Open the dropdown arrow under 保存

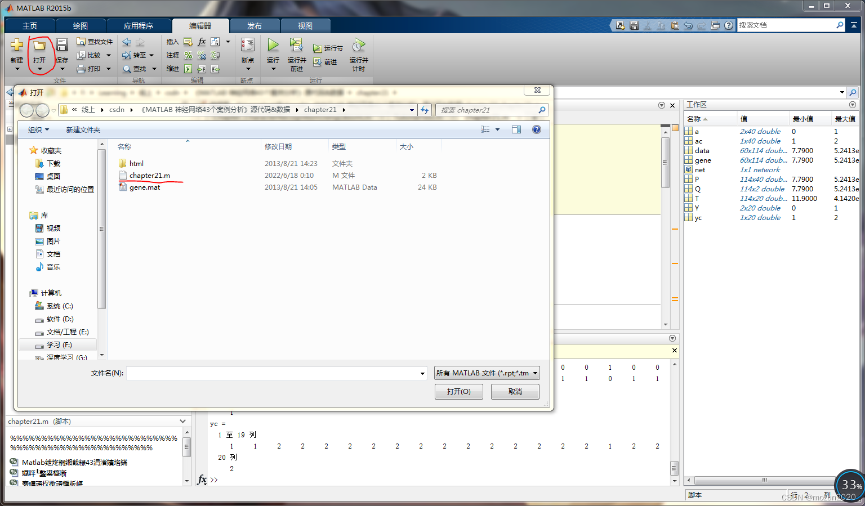(x=62, y=69)
